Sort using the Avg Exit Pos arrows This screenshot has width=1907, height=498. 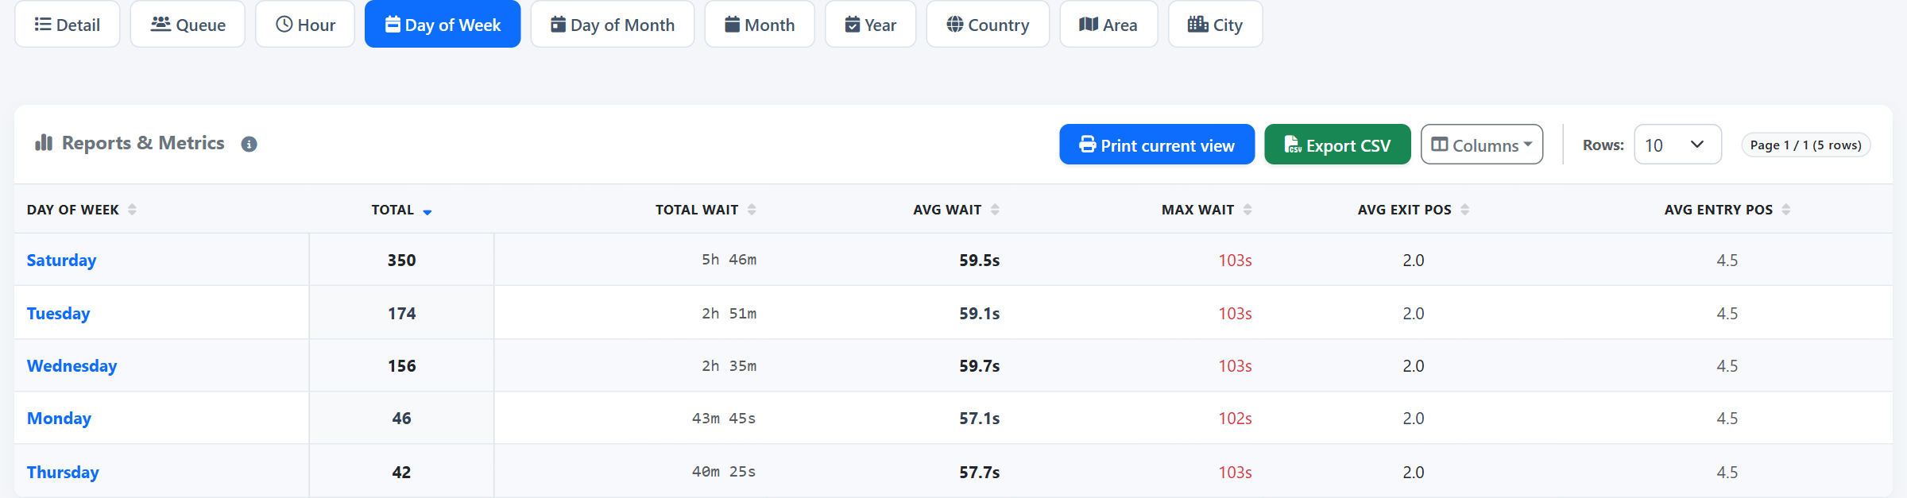[x=1464, y=210]
